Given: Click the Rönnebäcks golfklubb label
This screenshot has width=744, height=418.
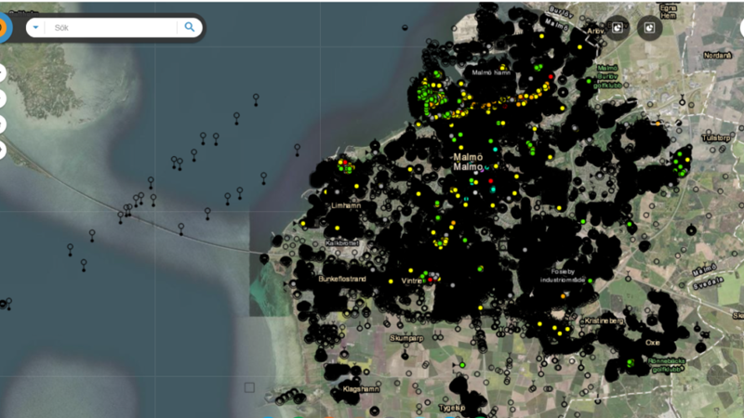Looking at the screenshot, I should [667, 365].
